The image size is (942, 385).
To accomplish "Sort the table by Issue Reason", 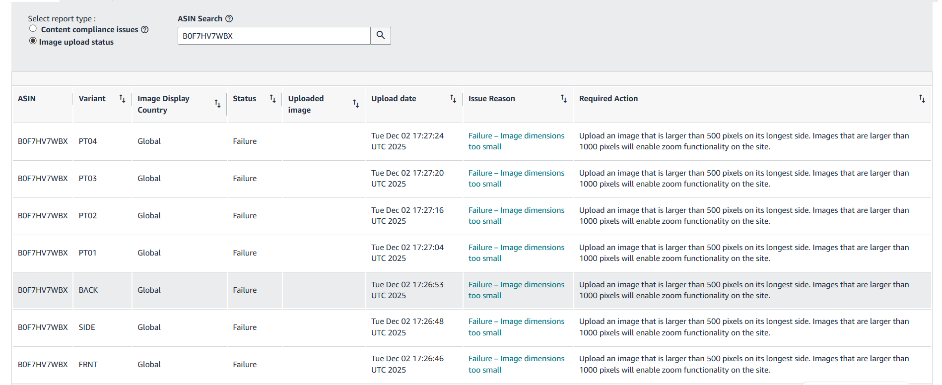I will click(x=564, y=99).
